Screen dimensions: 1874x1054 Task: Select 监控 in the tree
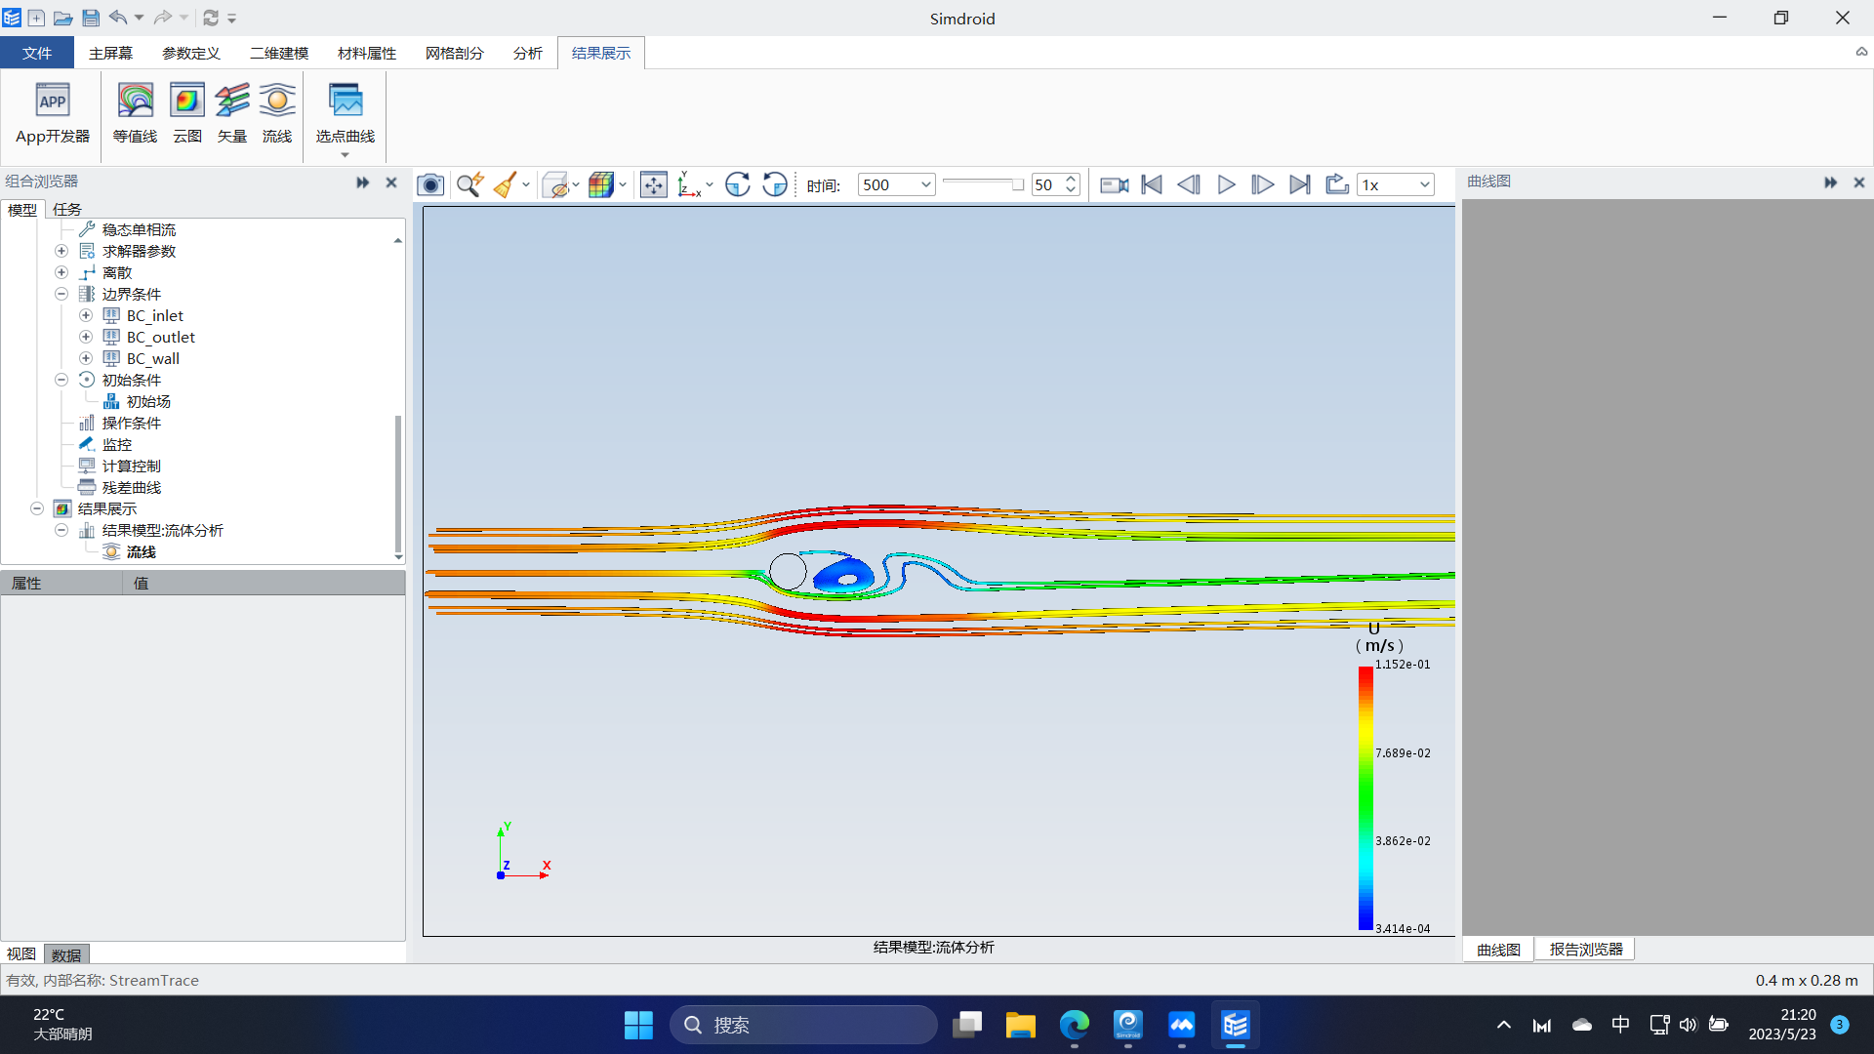117,444
